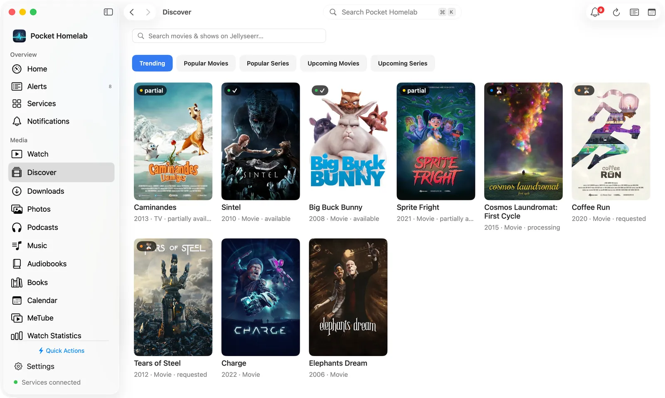Click the refresh icon in toolbar
The height and width of the screenshot is (398, 665).
click(616, 12)
